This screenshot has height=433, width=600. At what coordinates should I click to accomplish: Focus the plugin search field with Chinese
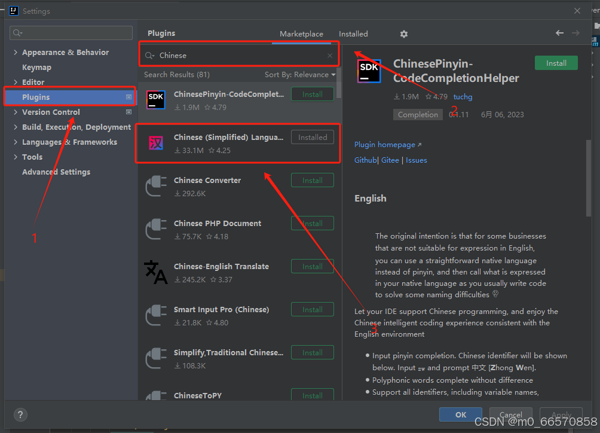(x=239, y=56)
